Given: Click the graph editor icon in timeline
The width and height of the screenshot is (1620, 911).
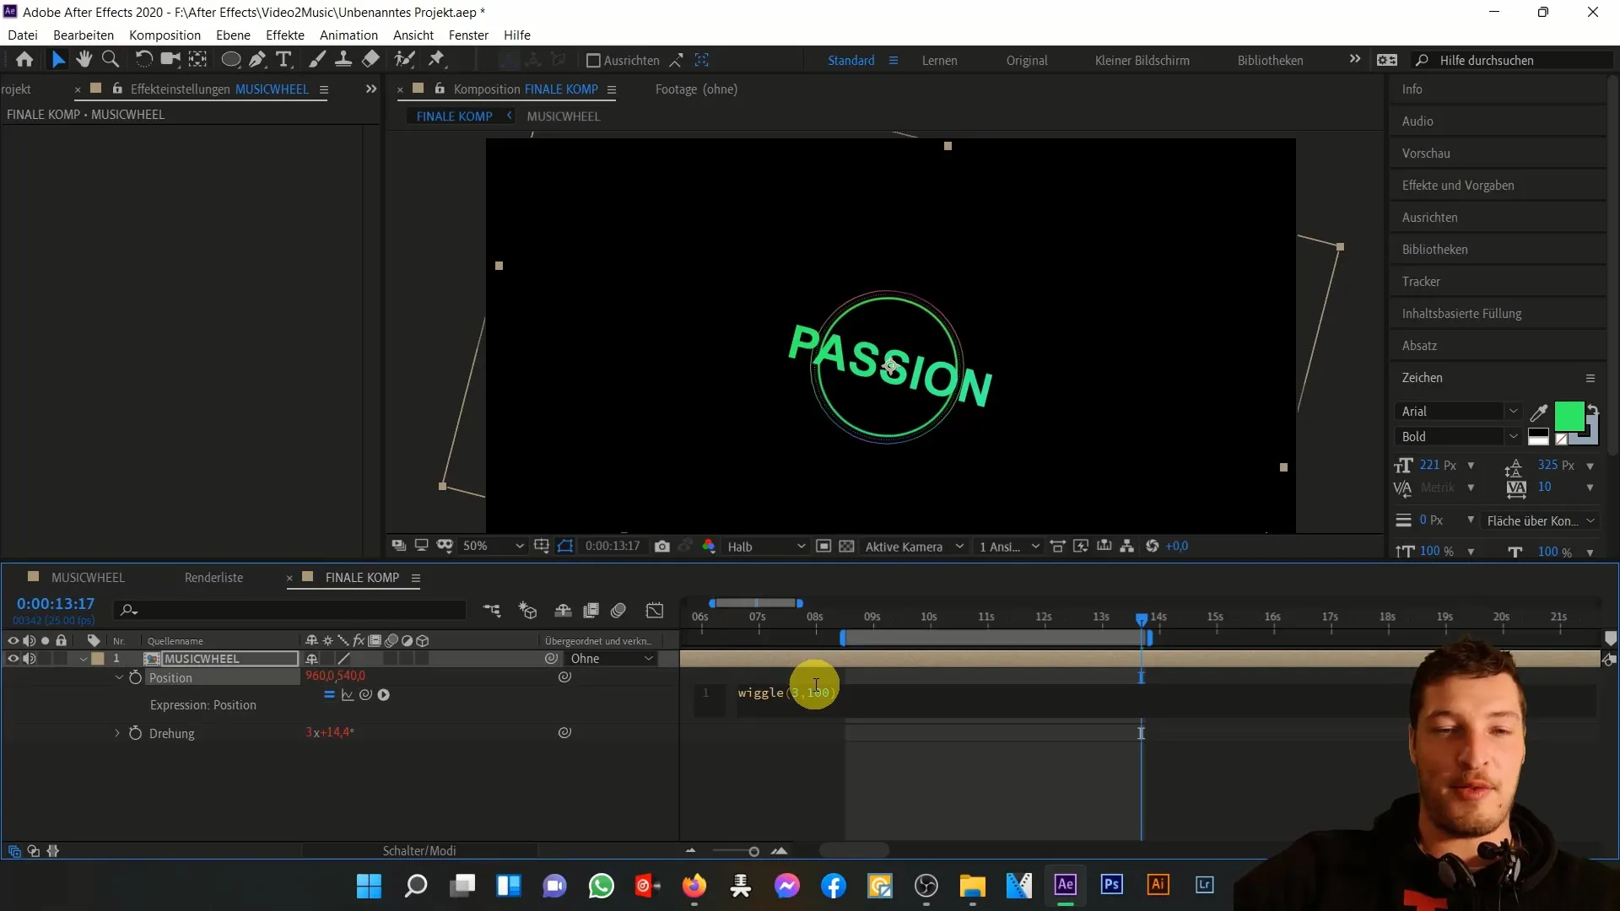Looking at the screenshot, I should pos(655,610).
